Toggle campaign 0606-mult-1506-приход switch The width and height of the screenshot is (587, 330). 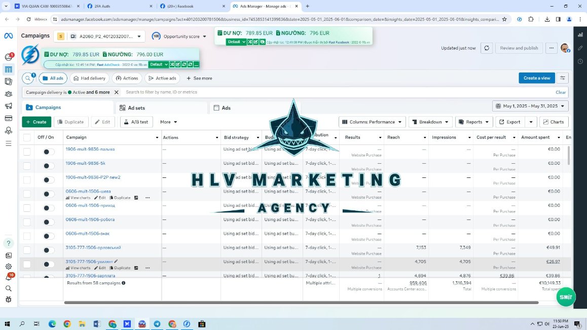pyautogui.click(x=48, y=208)
